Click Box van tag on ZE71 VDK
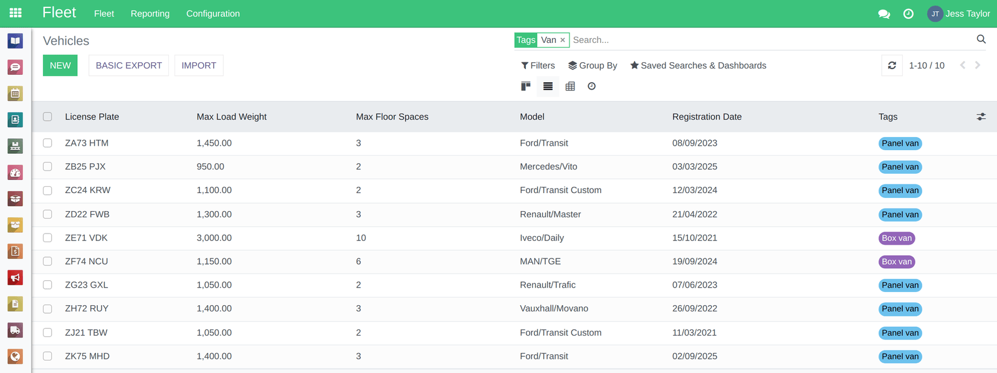The height and width of the screenshot is (373, 997). pyautogui.click(x=897, y=238)
